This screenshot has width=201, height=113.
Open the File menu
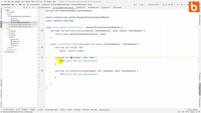point(6,2)
